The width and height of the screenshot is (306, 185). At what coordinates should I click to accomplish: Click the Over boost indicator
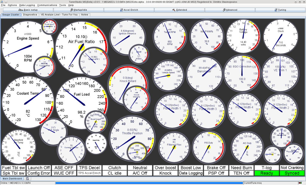click(x=165, y=168)
